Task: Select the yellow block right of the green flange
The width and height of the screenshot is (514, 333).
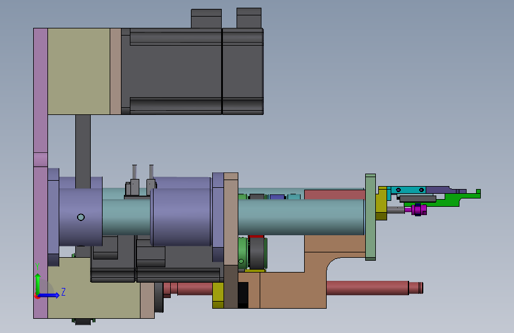Action: [x=381, y=203]
